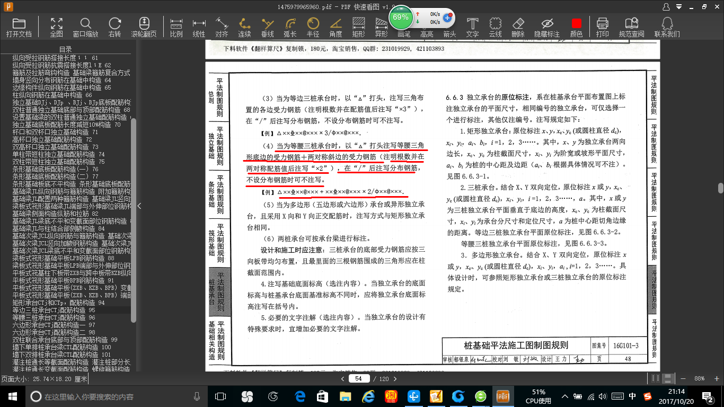Select the 线性 linear measurement tool
This screenshot has height=407, width=724.
(x=199, y=27)
